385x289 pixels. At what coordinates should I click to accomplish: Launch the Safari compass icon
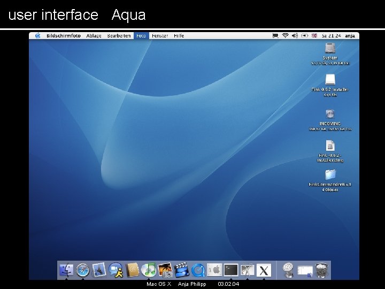point(82,269)
